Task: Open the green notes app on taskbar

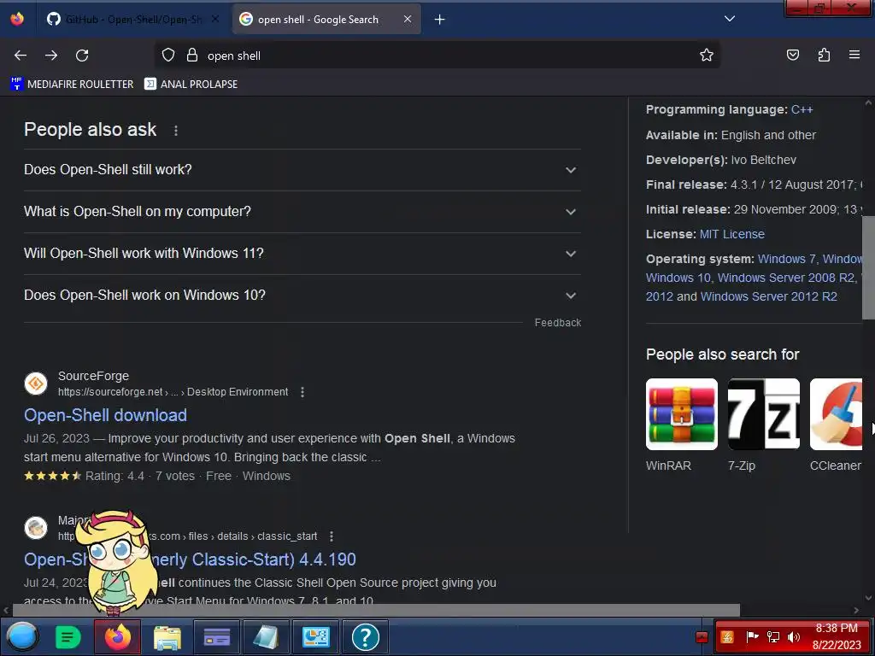Action: click(x=68, y=637)
